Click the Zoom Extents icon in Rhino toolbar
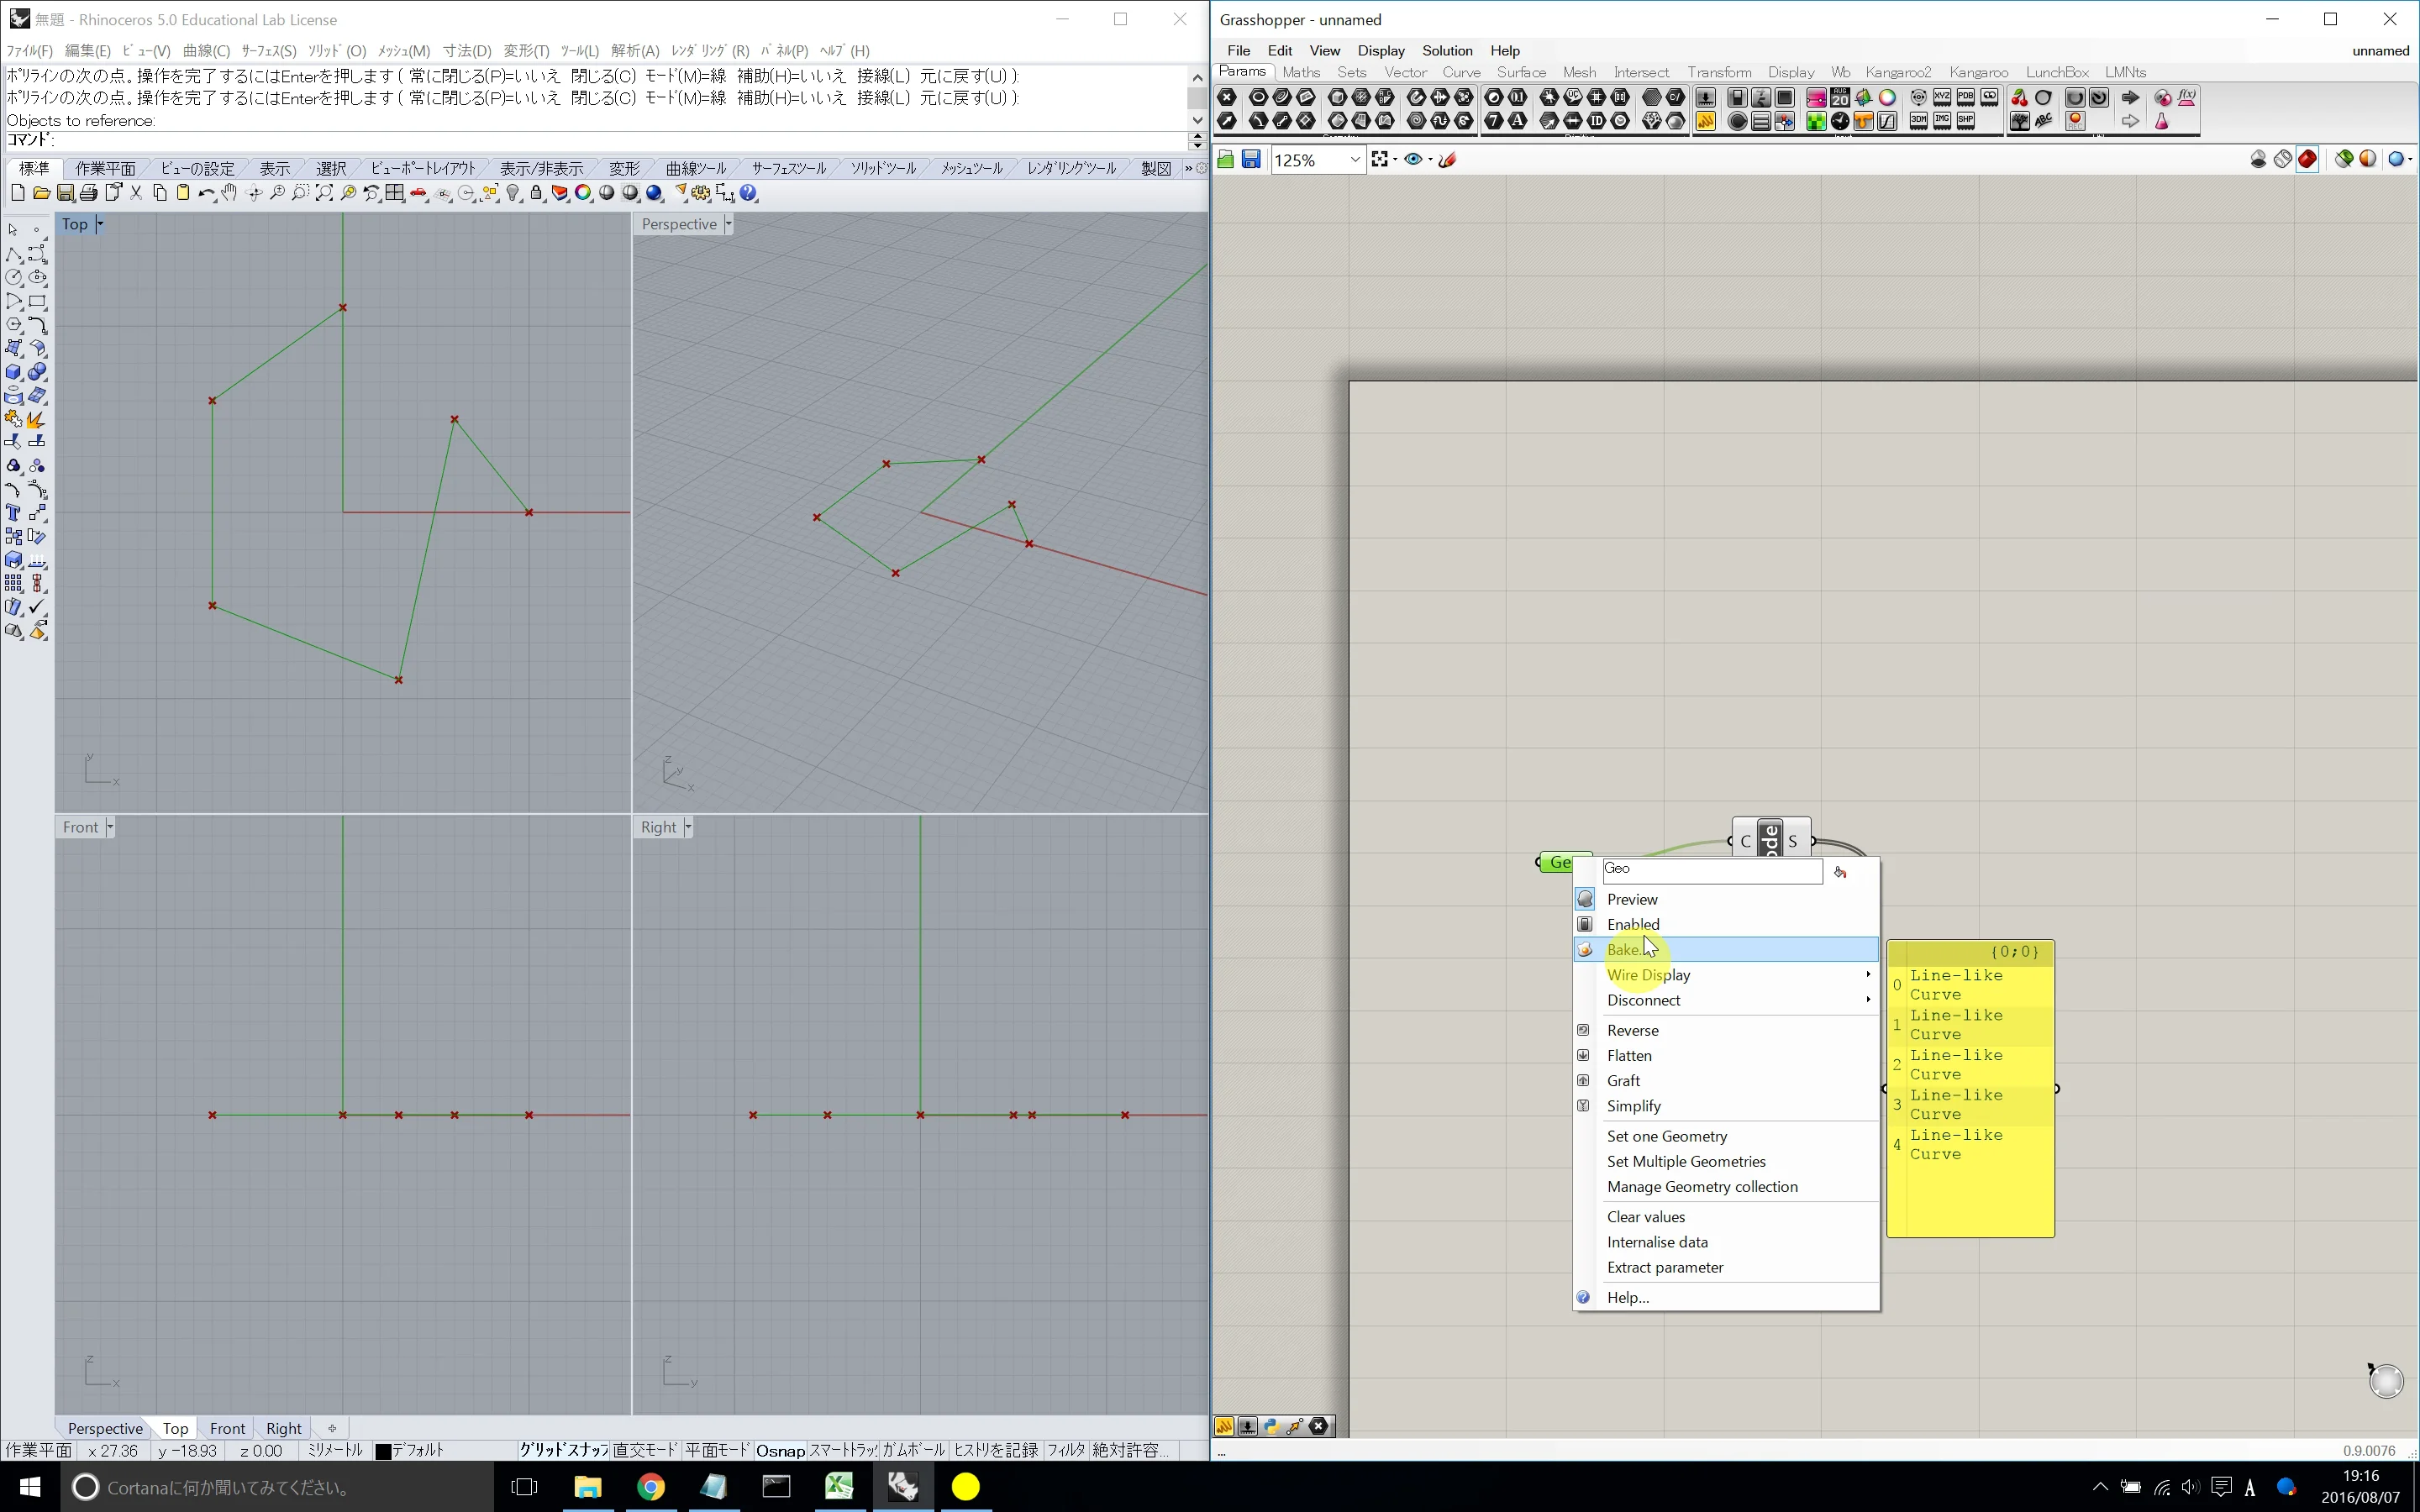This screenshot has height=1512, width=2420. click(x=324, y=194)
